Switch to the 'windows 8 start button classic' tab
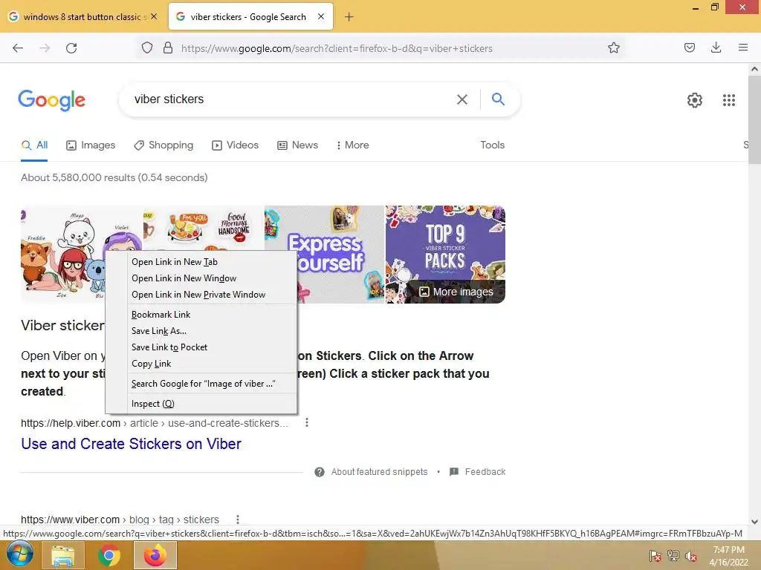This screenshot has width=761, height=570. coord(82,17)
